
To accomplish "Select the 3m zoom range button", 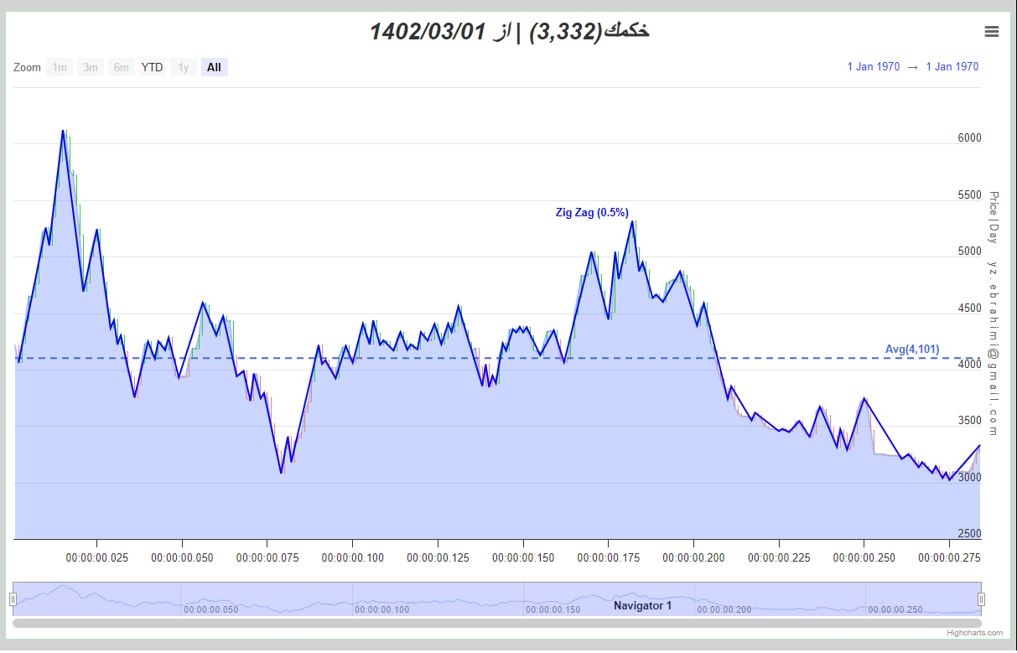I will [x=91, y=67].
